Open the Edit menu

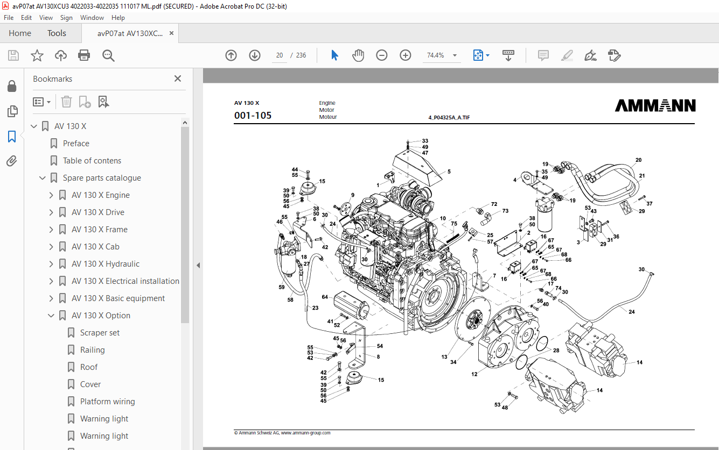click(x=26, y=18)
